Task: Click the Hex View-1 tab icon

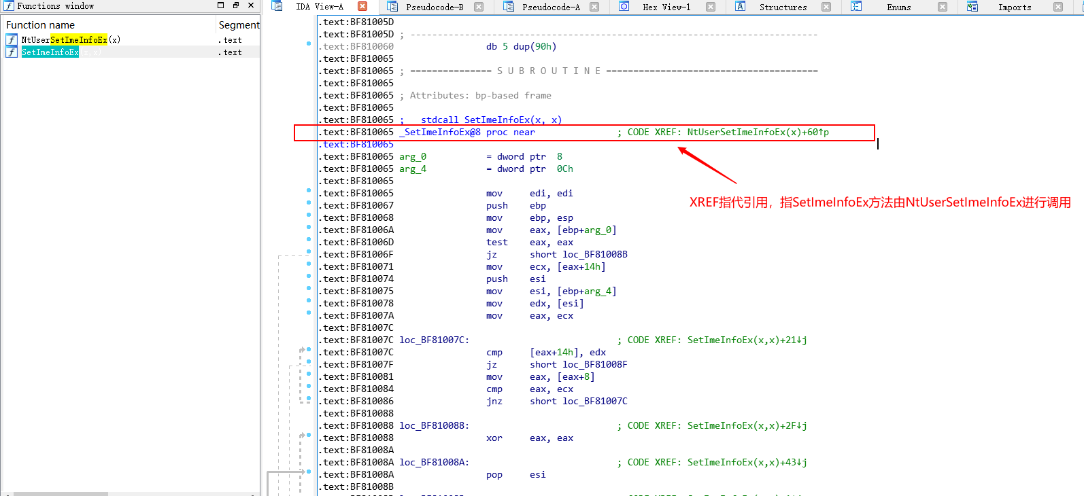Action: 624,6
